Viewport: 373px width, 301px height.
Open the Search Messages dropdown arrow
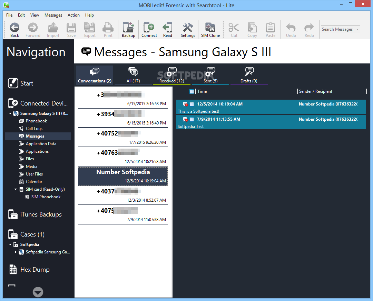coord(357,30)
